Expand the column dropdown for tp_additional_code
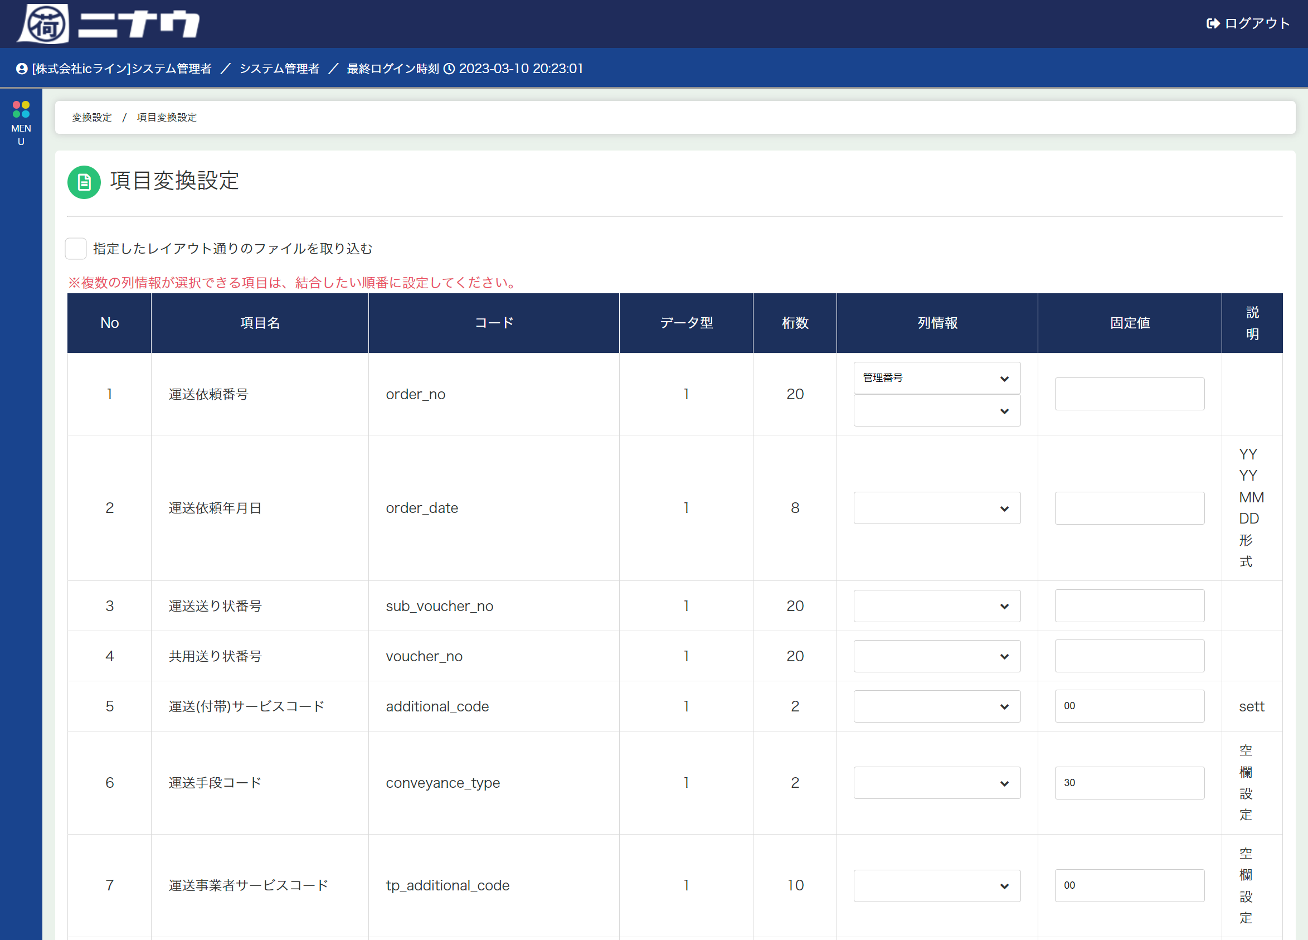Viewport: 1308px width, 940px height. click(x=937, y=886)
